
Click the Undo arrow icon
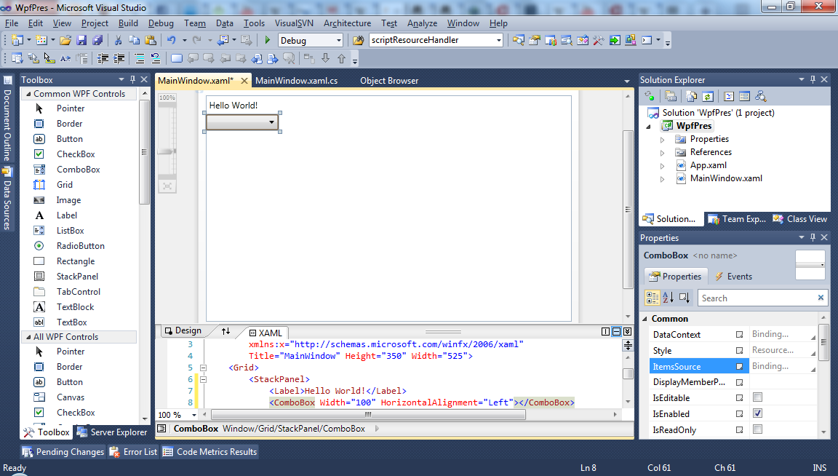point(171,40)
